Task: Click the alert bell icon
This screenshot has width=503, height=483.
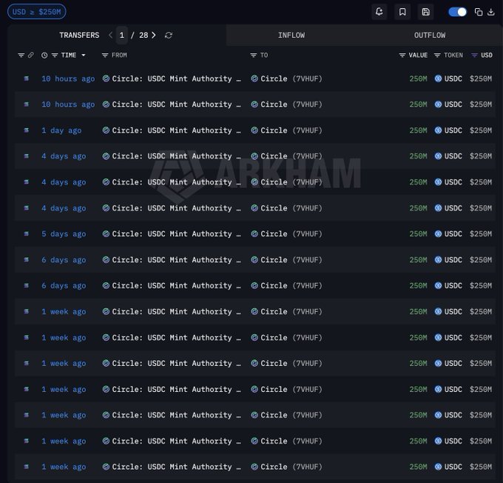Action: (x=379, y=12)
